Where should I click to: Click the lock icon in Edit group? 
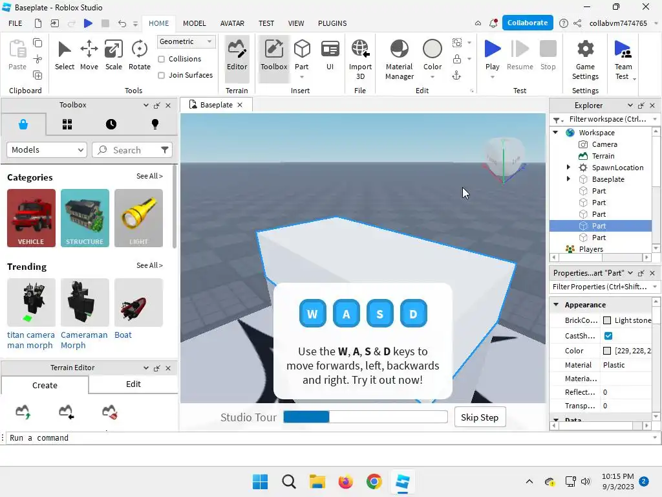pyautogui.click(x=457, y=59)
